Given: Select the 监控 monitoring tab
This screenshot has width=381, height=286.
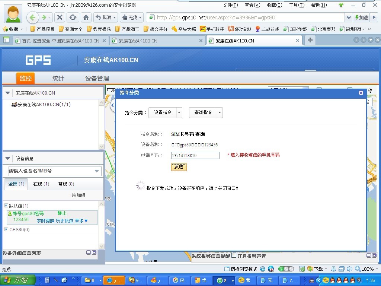Looking at the screenshot, I should [x=26, y=78].
